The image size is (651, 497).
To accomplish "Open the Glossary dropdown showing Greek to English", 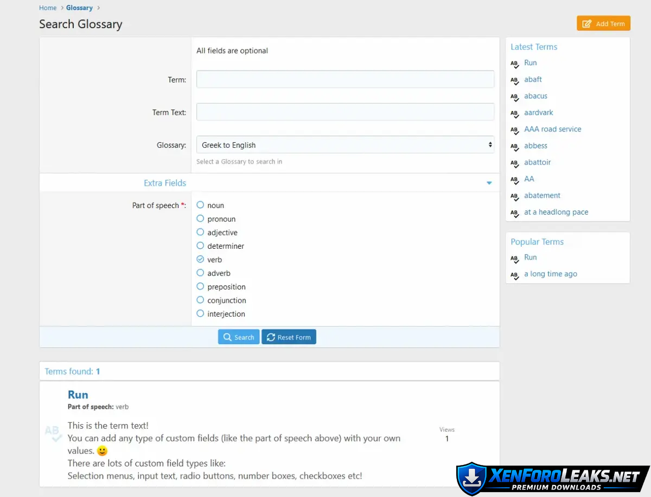I will click(345, 145).
